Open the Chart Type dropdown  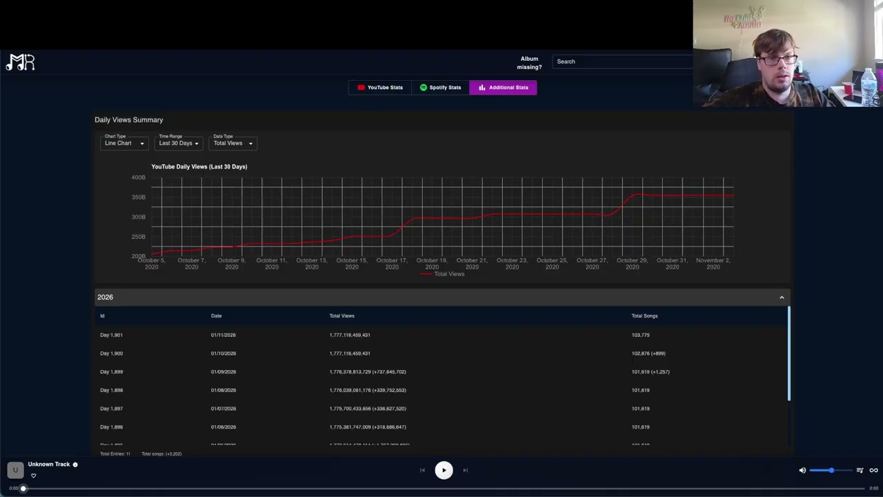(x=124, y=143)
